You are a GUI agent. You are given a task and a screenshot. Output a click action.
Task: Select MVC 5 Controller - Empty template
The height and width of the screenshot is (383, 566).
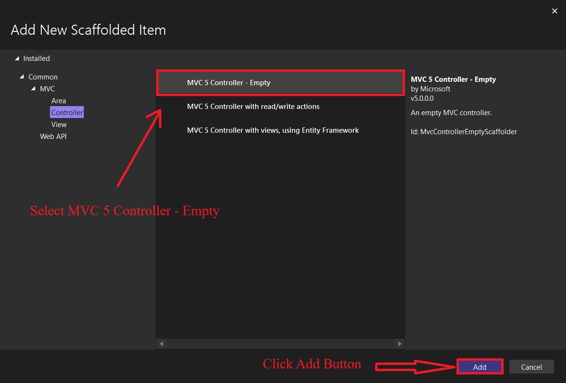280,83
